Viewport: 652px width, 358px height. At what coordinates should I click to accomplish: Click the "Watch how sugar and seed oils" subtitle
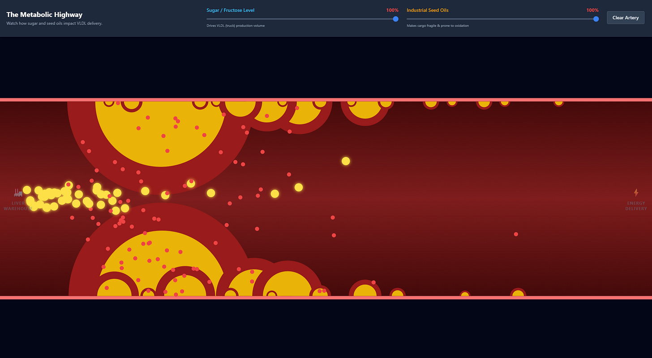point(54,23)
